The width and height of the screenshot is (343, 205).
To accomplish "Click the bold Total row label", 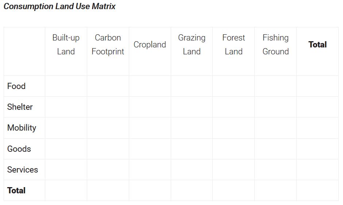I will pos(16,190).
